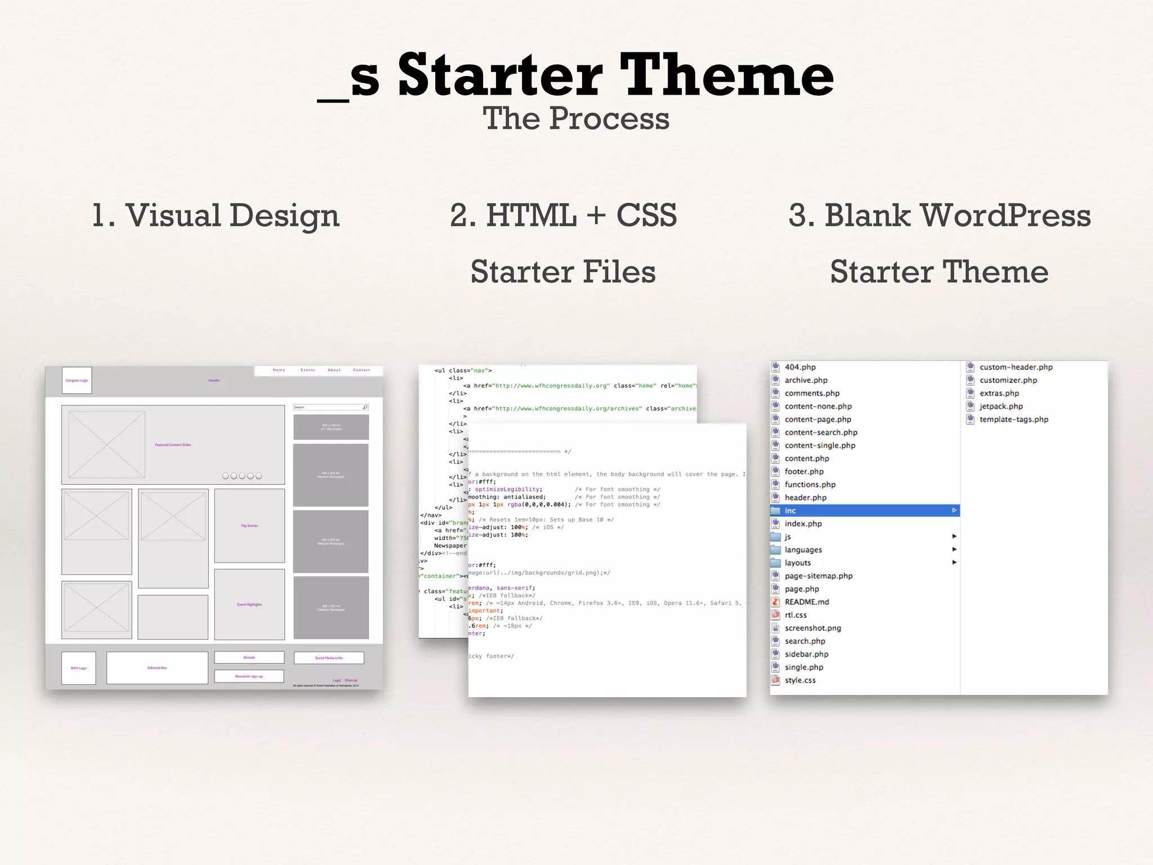Click the jetpack.php file icon

(x=970, y=406)
